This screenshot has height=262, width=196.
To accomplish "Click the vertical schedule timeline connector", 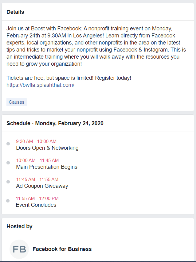I will [8, 172].
